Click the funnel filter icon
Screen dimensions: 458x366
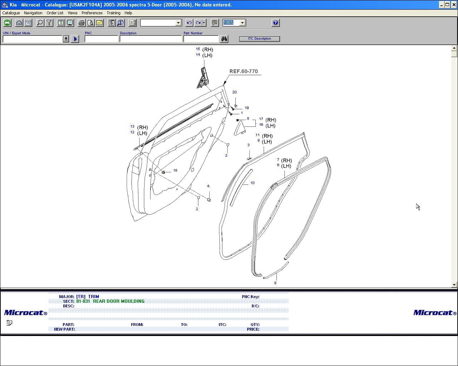49,23
